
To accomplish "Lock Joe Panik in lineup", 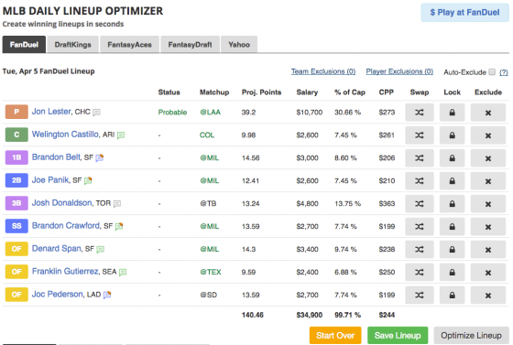I will [452, 181].
